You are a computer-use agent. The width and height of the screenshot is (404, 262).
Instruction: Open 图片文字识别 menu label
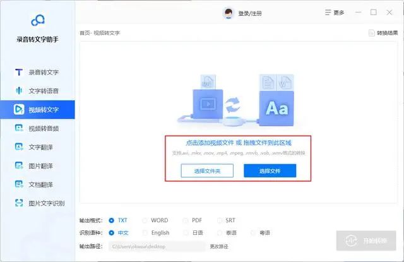click(47, 203)
